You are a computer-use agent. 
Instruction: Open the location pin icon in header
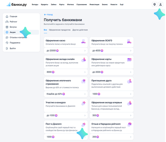coord(155,4)
